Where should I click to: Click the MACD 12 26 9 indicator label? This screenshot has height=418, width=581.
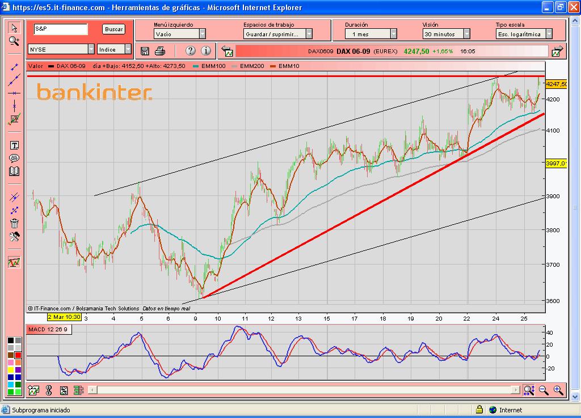click(x=49, y=330)
